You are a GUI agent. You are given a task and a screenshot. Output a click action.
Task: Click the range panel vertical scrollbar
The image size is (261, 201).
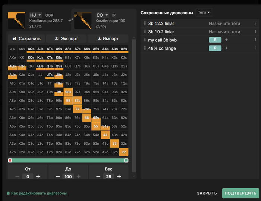134,106
